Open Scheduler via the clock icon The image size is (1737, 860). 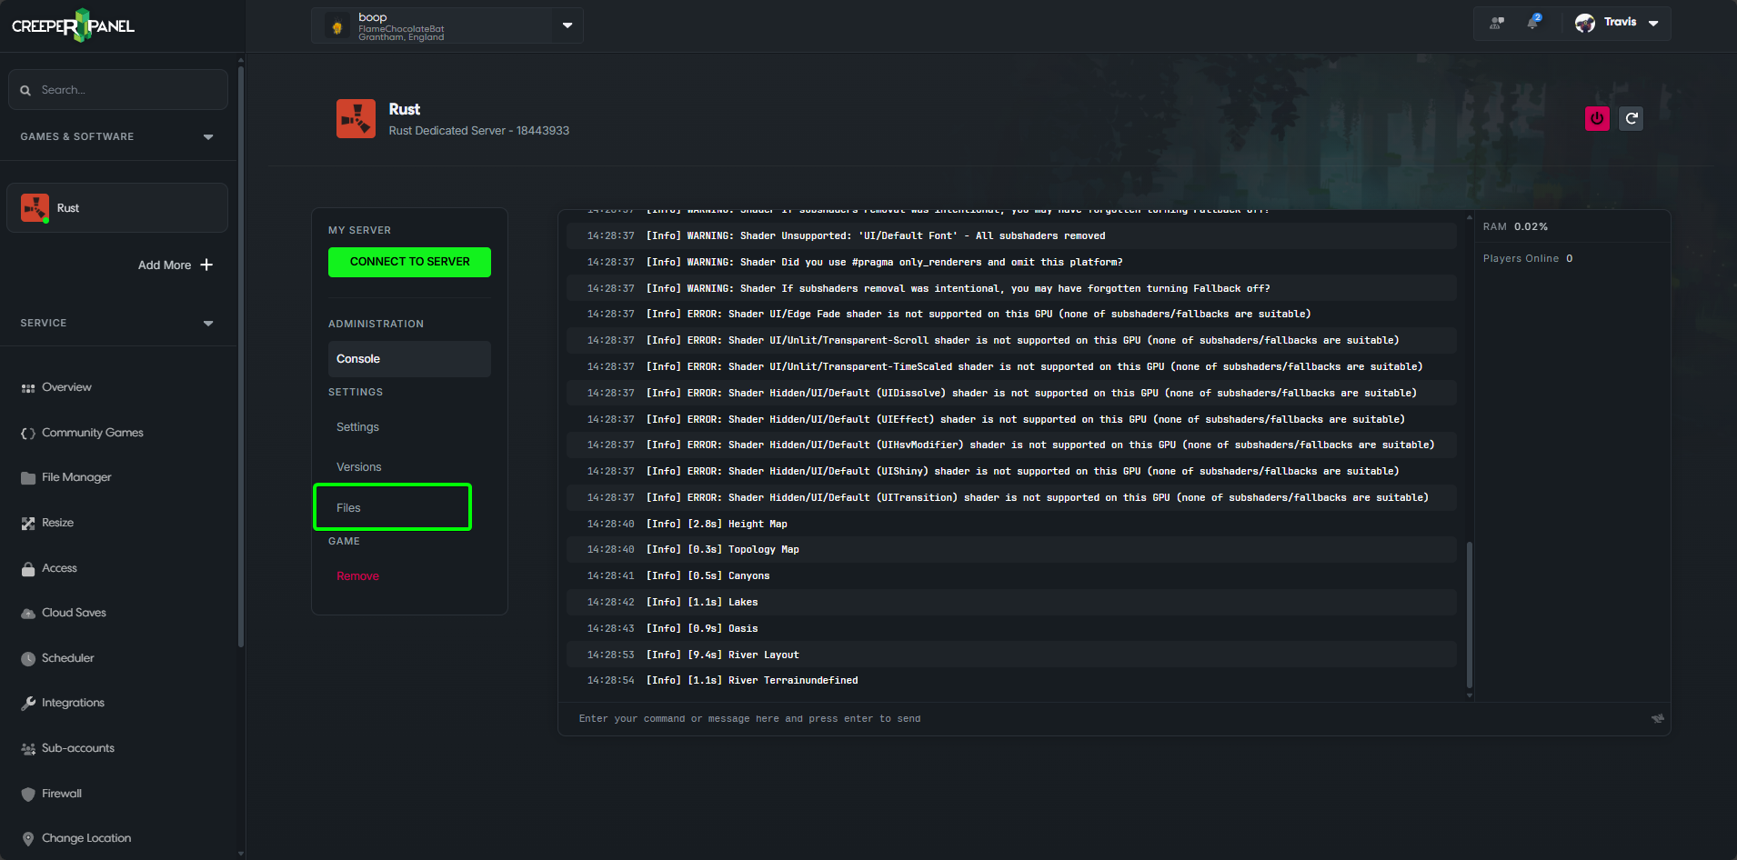tap(28, 657)
